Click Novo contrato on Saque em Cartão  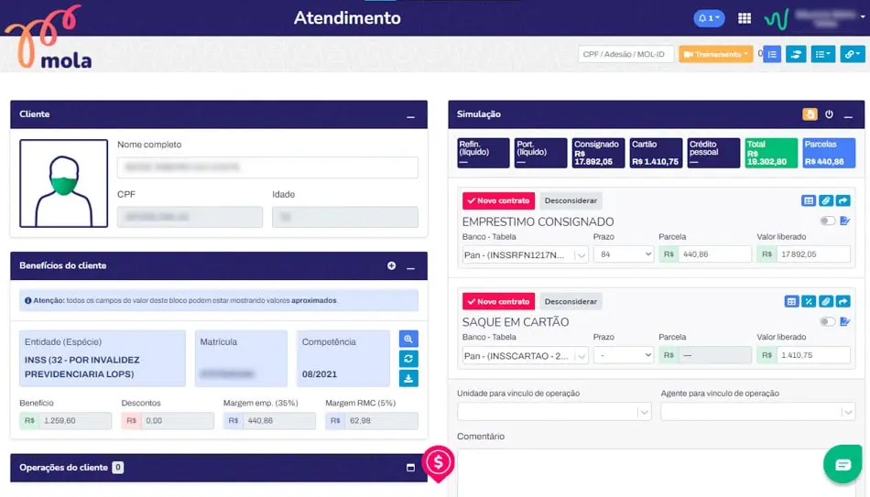498,301
